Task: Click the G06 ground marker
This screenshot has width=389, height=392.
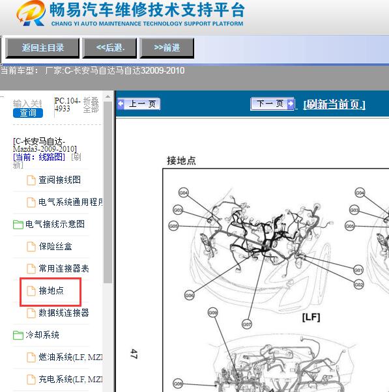Action: [x=190, y=295]
